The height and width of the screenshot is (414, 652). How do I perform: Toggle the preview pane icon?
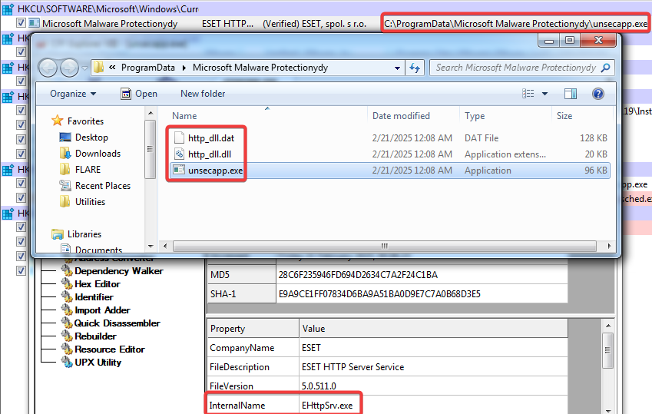tap(571, 94)
